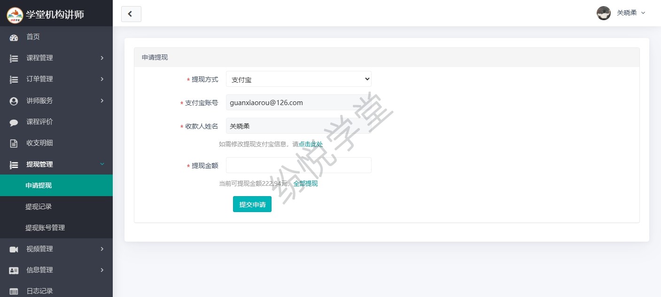The image size is (661, 297).
Task: Click the 提现金额 field label
Action: click(x=205, y=166)
